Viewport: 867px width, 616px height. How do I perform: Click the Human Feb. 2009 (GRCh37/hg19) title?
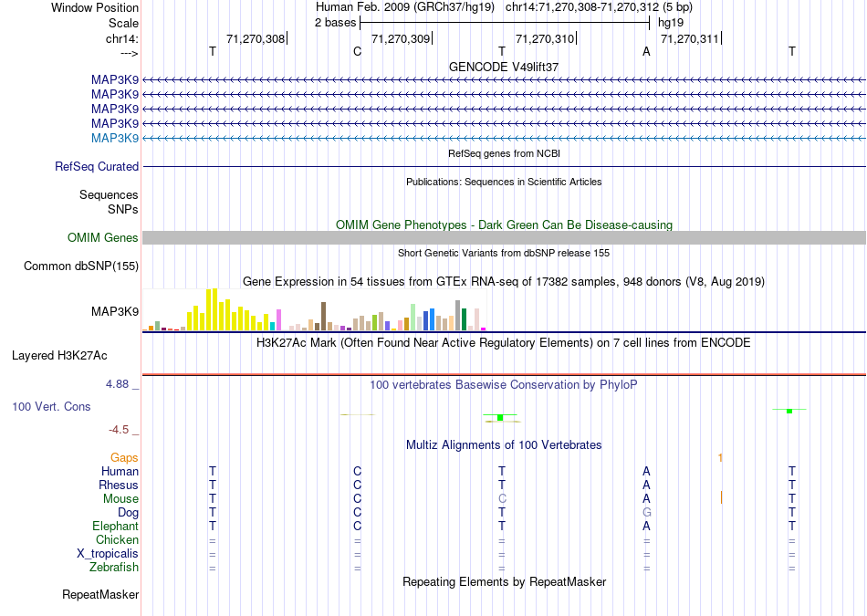click(404, 7)
